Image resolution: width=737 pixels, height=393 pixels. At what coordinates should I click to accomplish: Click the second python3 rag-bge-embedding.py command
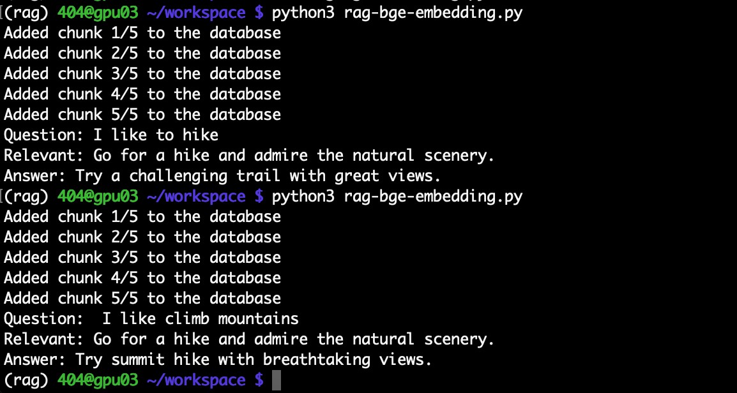[x=397, y=196]
